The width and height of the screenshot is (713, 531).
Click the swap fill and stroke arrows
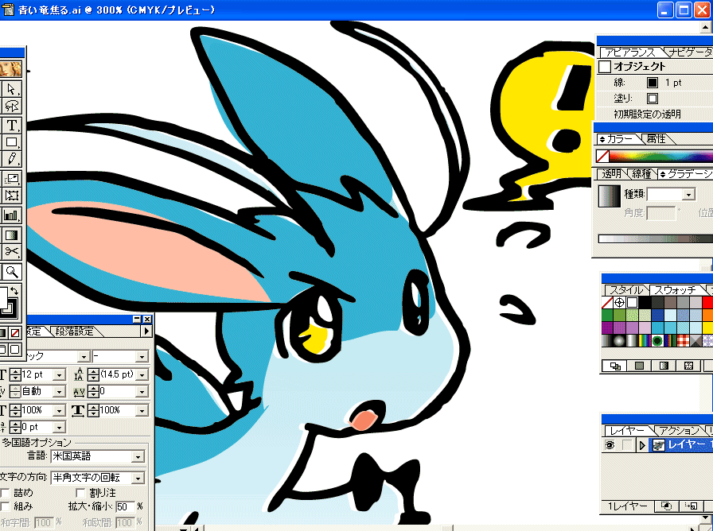coord(14,291)
